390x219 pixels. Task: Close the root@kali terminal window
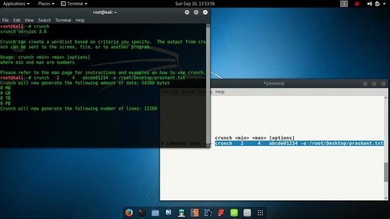[205, 12]
